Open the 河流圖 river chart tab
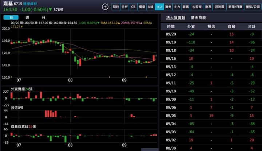 (219, 7)
